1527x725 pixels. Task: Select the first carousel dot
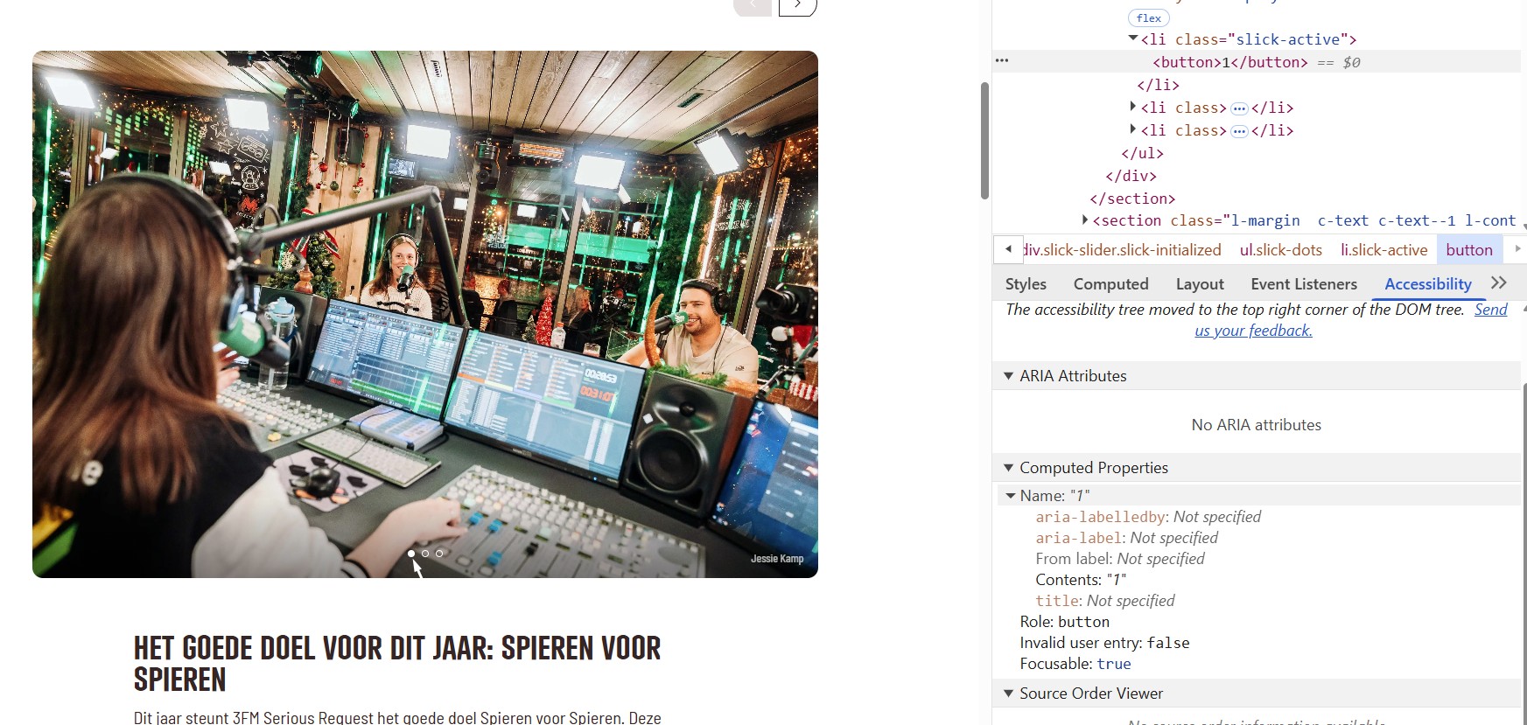[411, 554]
